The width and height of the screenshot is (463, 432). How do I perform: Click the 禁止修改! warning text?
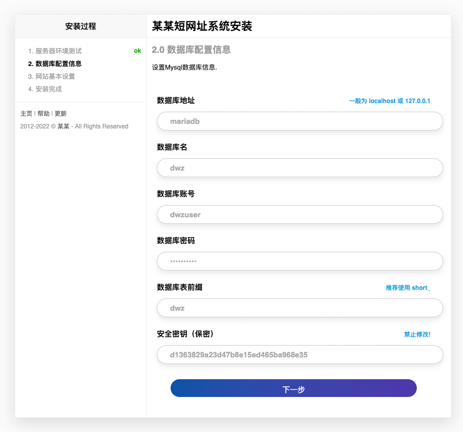417,335
